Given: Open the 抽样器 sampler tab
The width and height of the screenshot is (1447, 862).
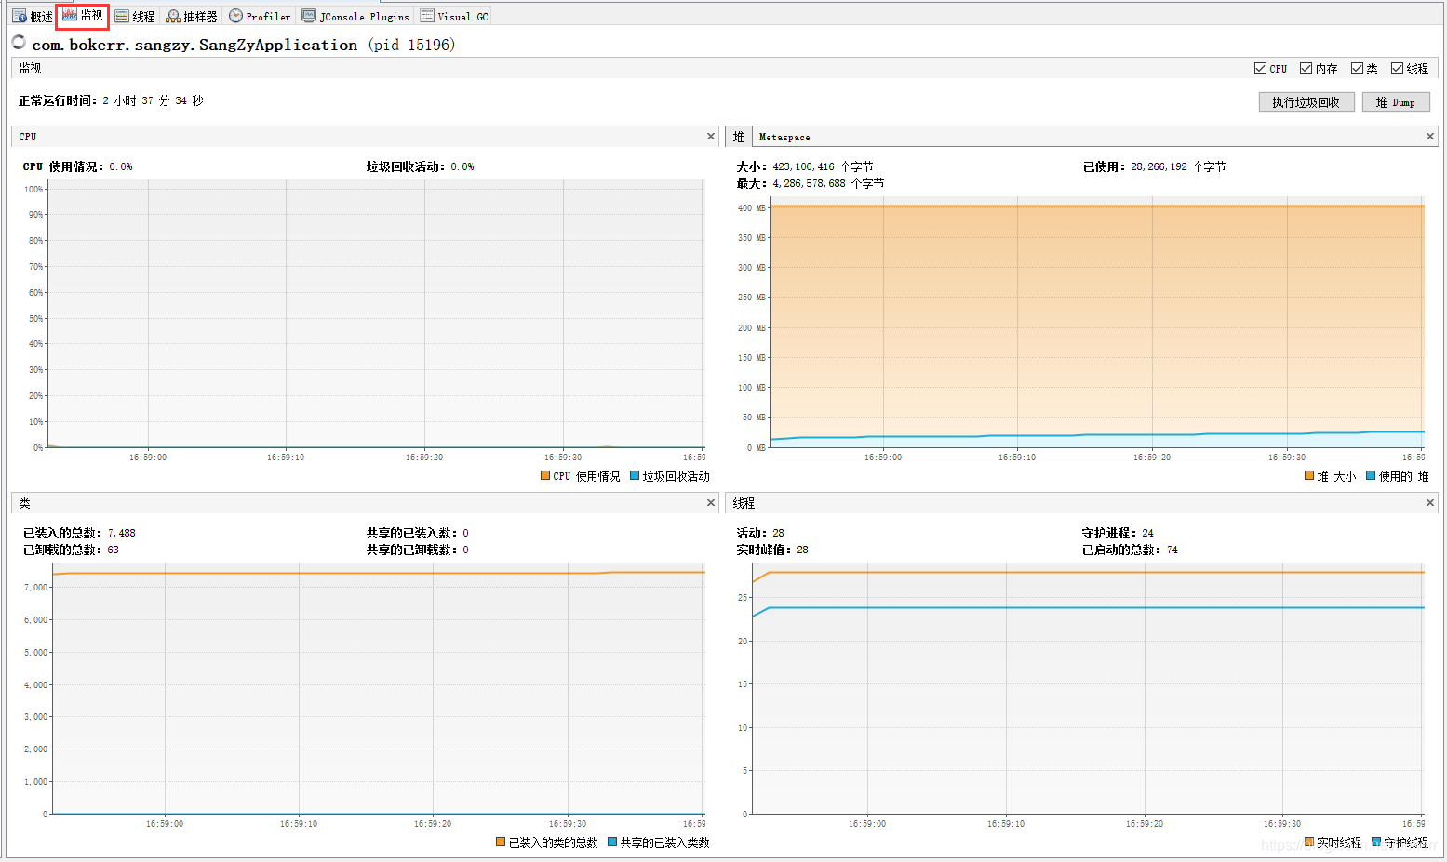Looking at the screenshot, I should 192,16.
